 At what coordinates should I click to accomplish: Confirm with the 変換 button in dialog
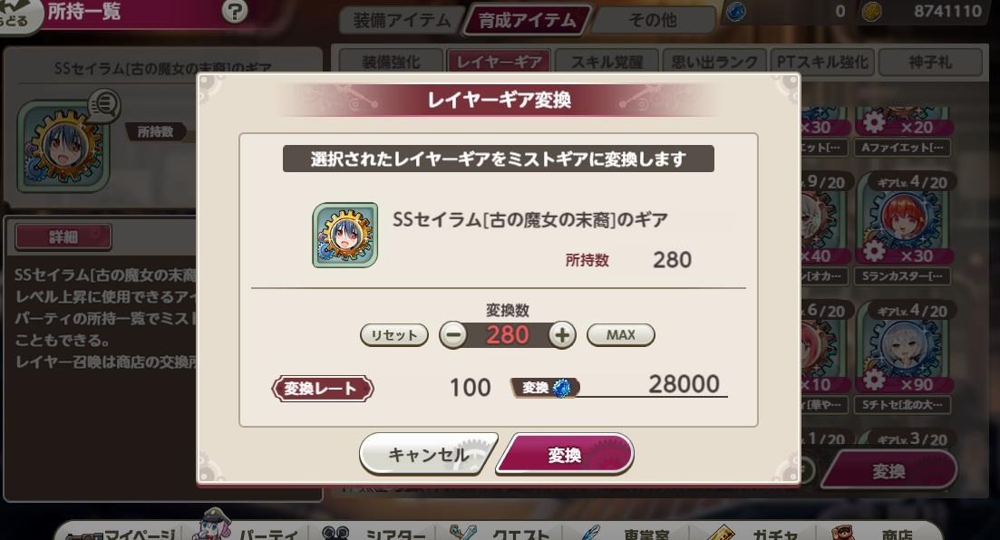click(565, 455)
